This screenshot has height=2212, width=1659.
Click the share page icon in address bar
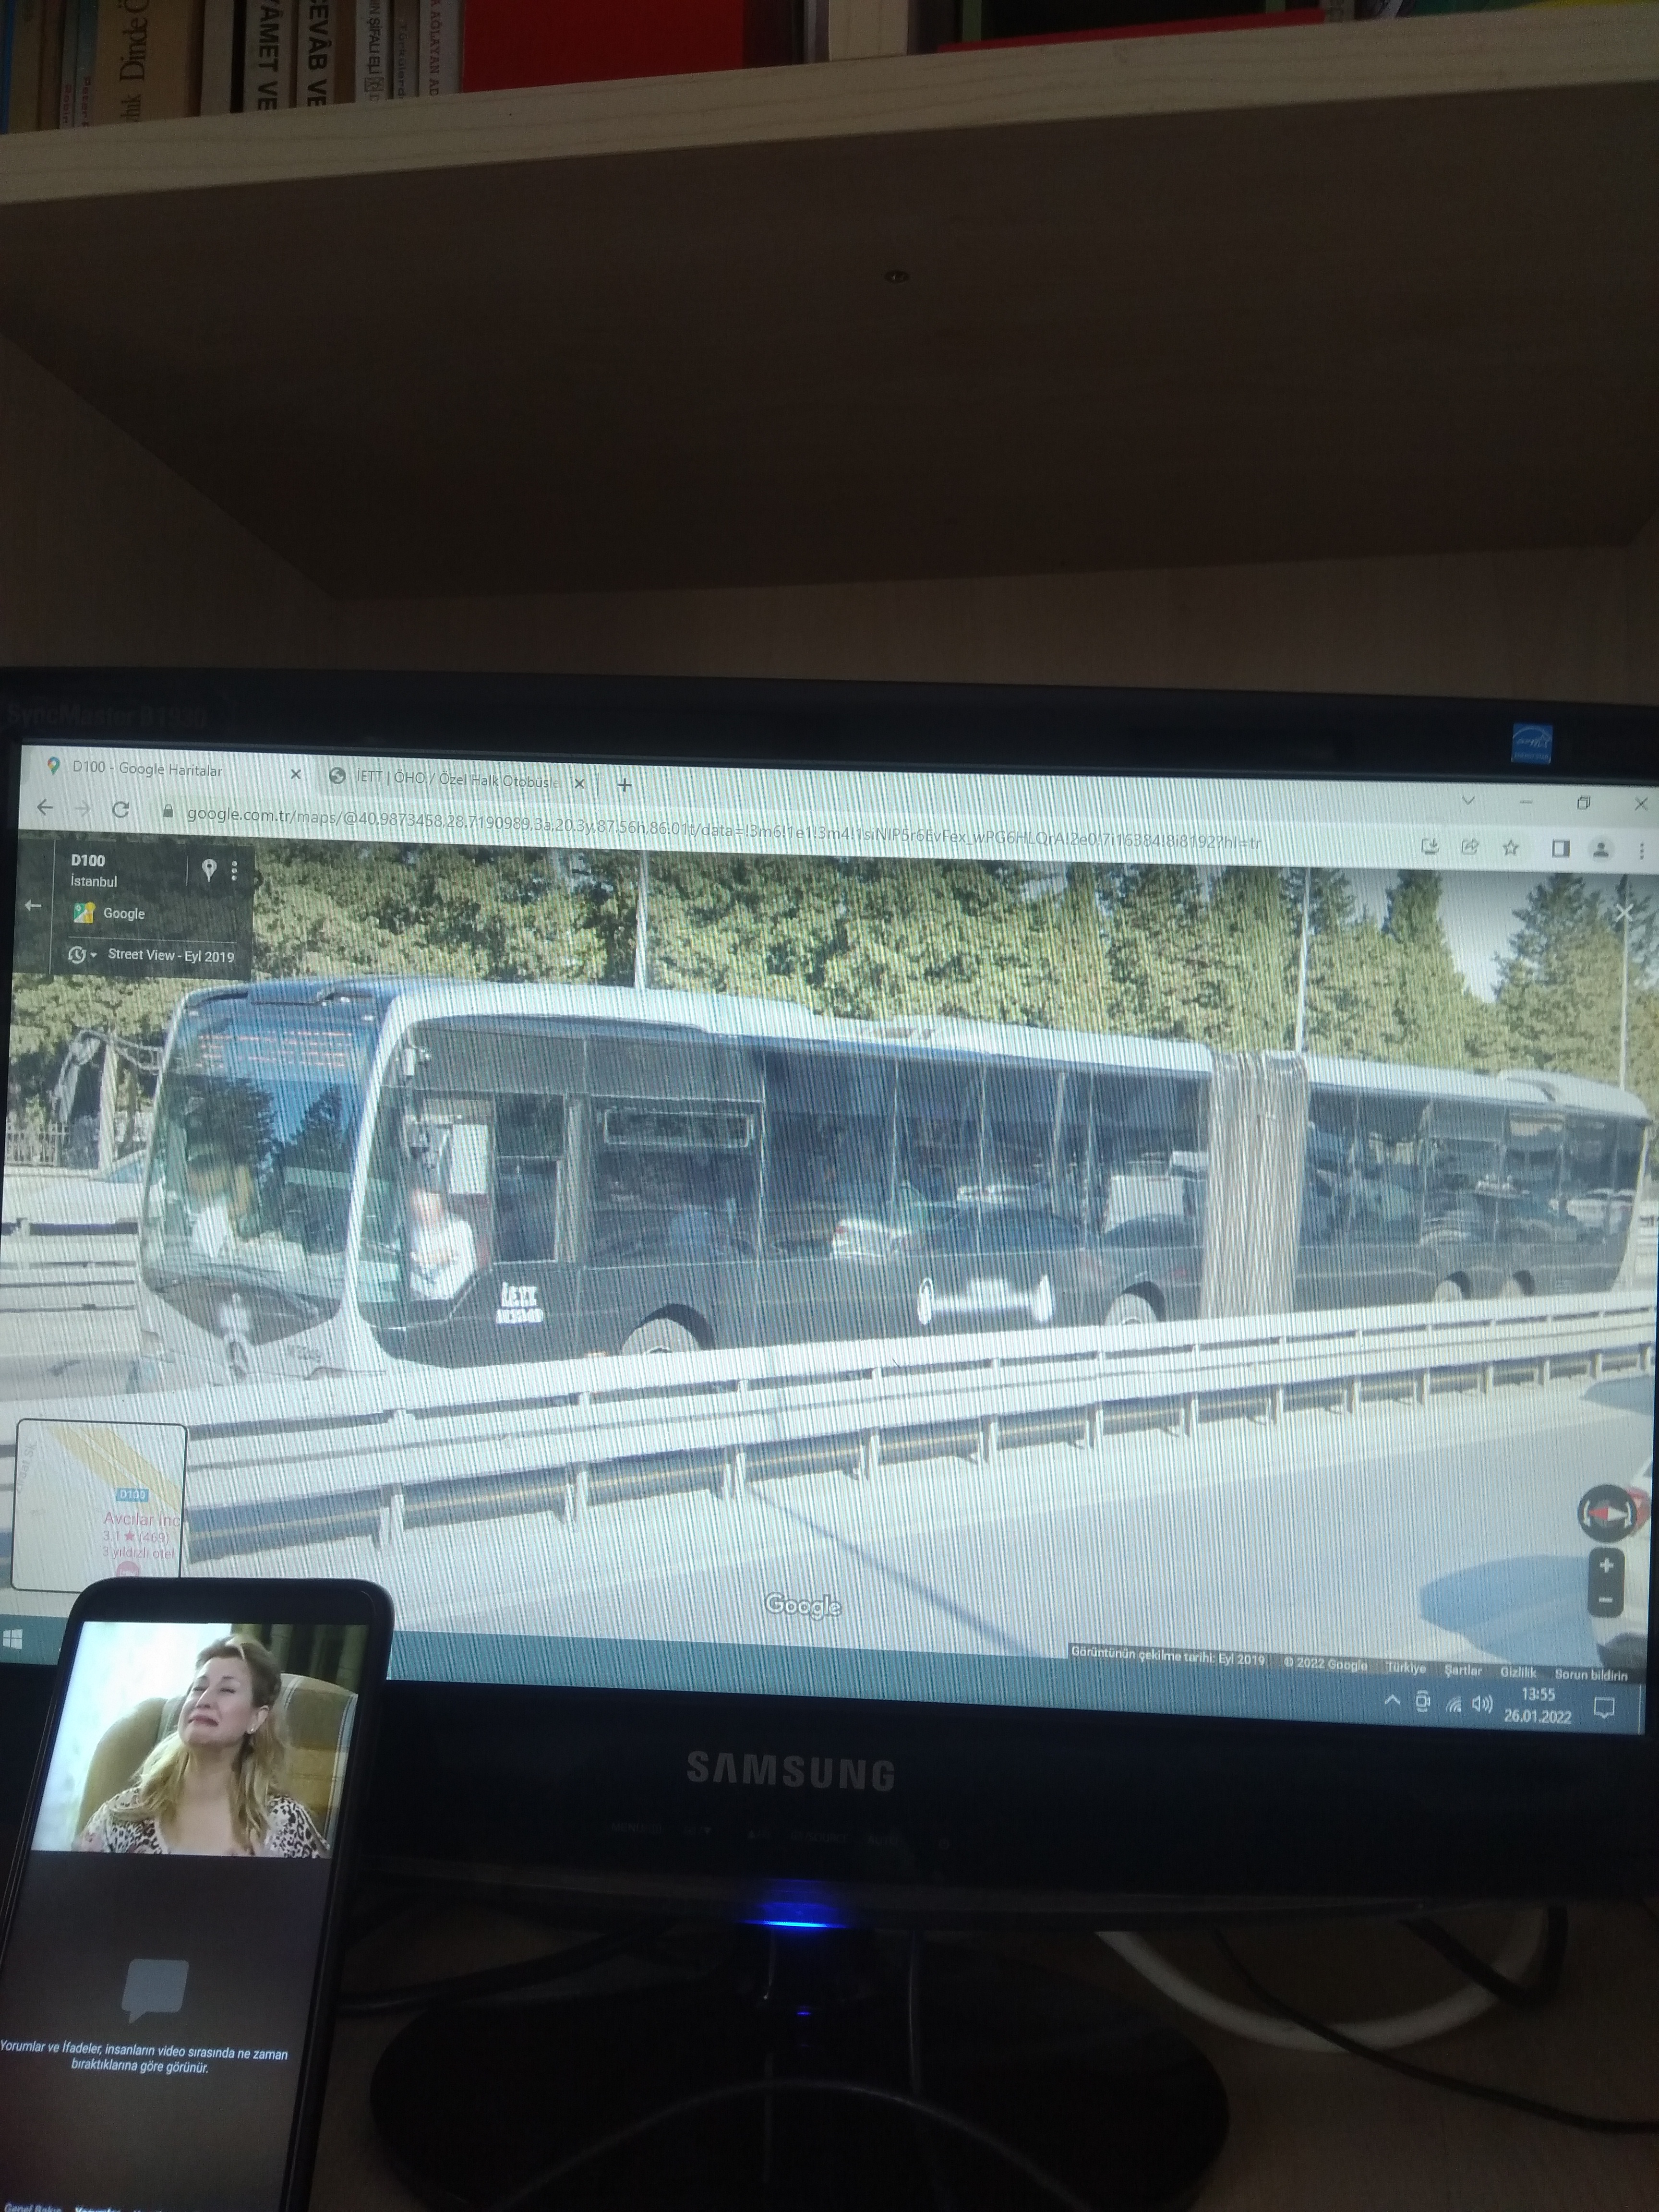tap(1469, 847)
